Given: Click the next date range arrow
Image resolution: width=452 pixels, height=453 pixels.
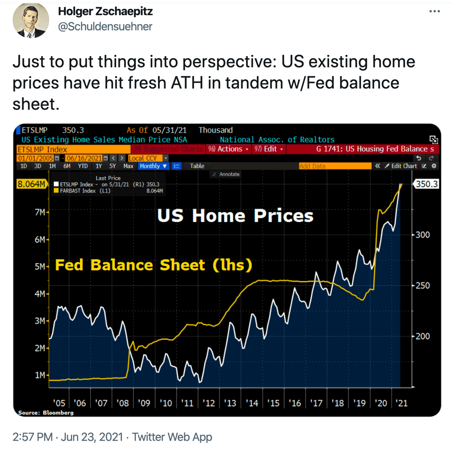Looking at the screenshot, I should point(122,158).
